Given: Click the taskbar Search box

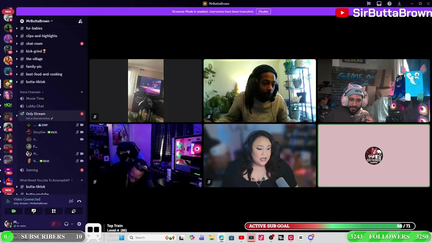Looking at the screenshot, I should point(152,238).
